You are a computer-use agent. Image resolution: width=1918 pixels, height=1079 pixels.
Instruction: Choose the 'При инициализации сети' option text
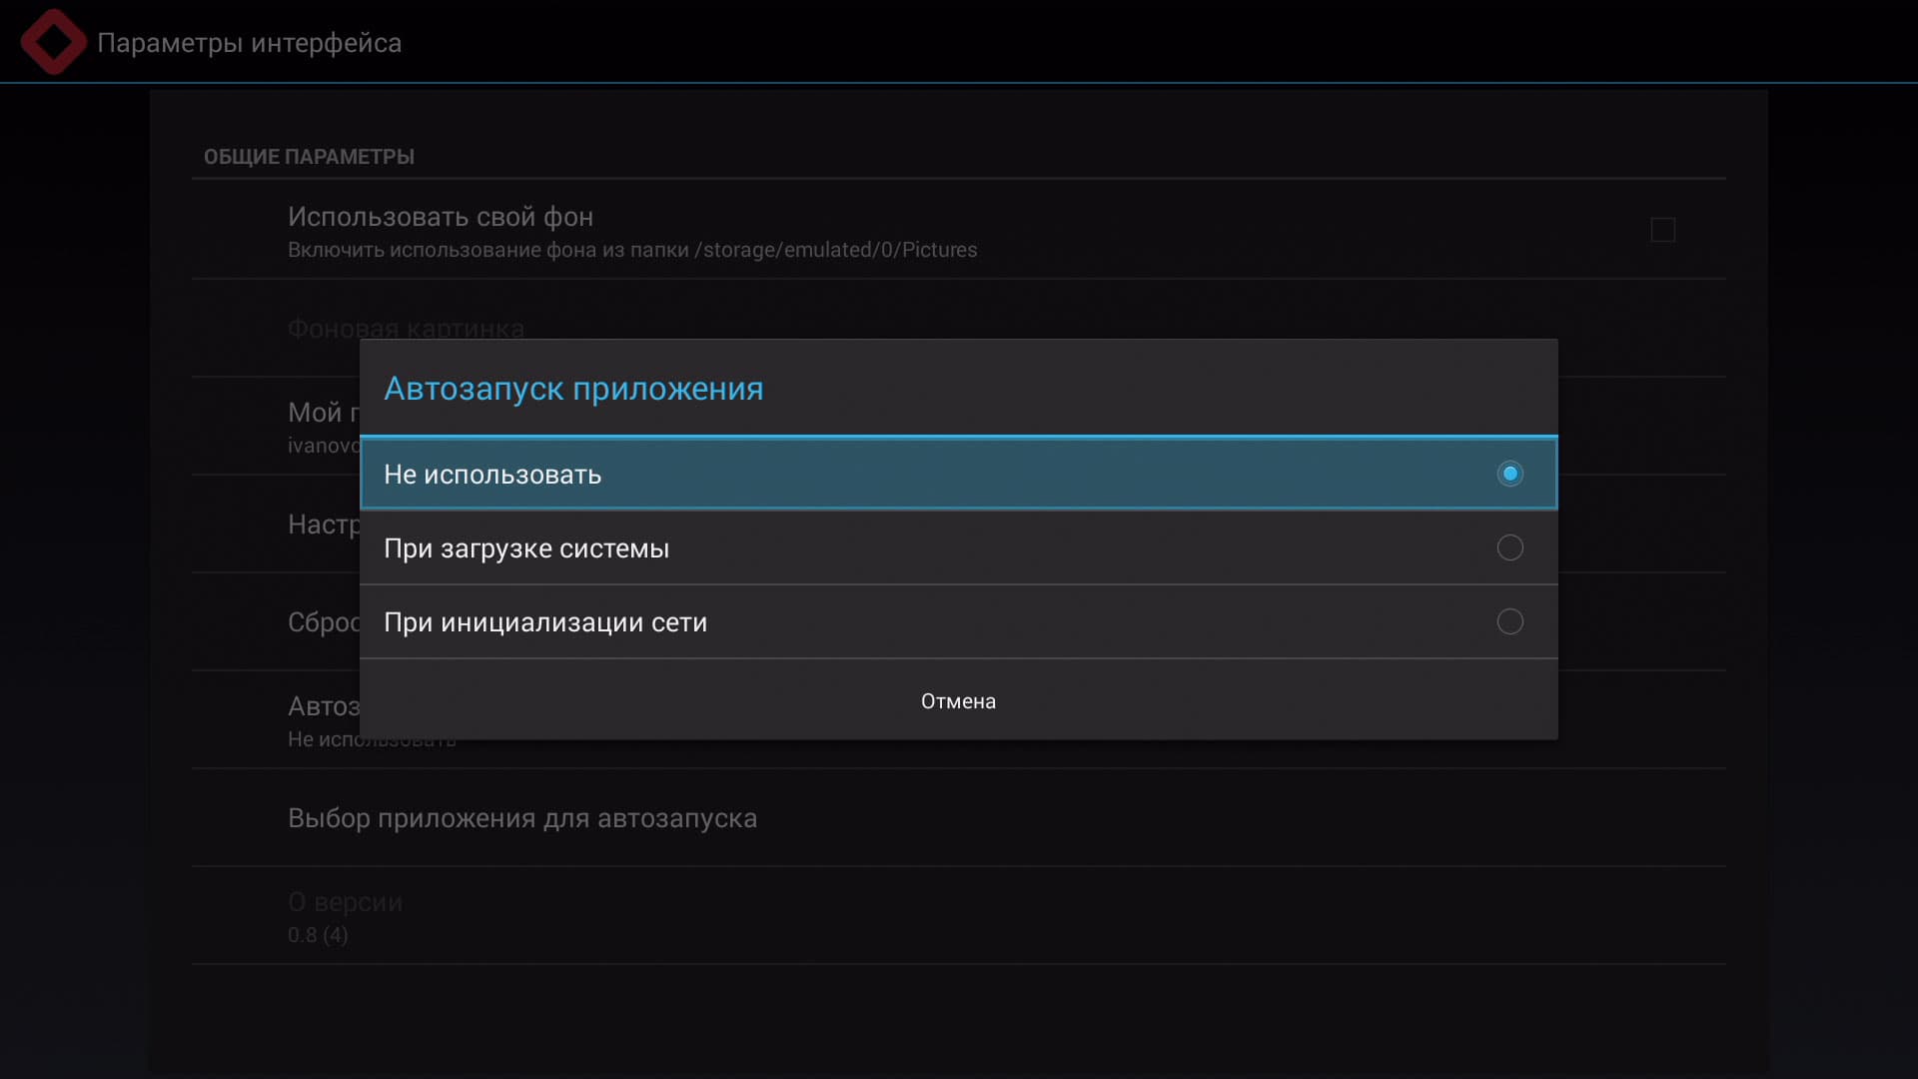tap(545, 622)
